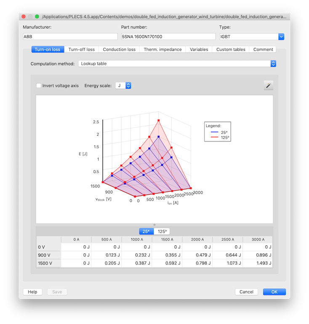Open the Energy scale unit dropdown

128,85
